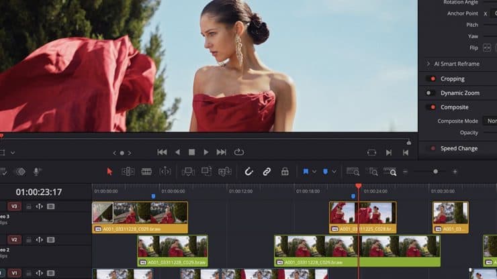Click the Insert Clip toolbar icon
Image resolution: width=497 pixels, height=279 pixels.
(x=188, y=172)
